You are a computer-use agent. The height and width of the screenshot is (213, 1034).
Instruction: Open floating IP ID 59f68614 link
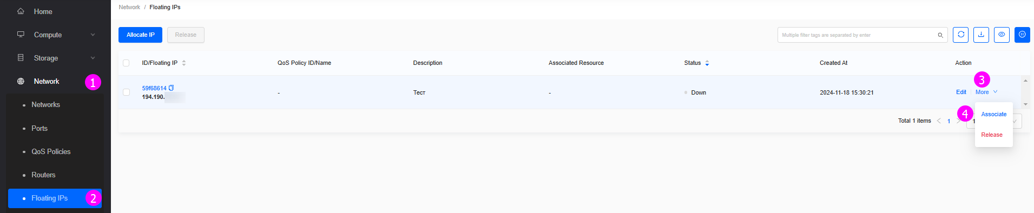click(154, 88)
